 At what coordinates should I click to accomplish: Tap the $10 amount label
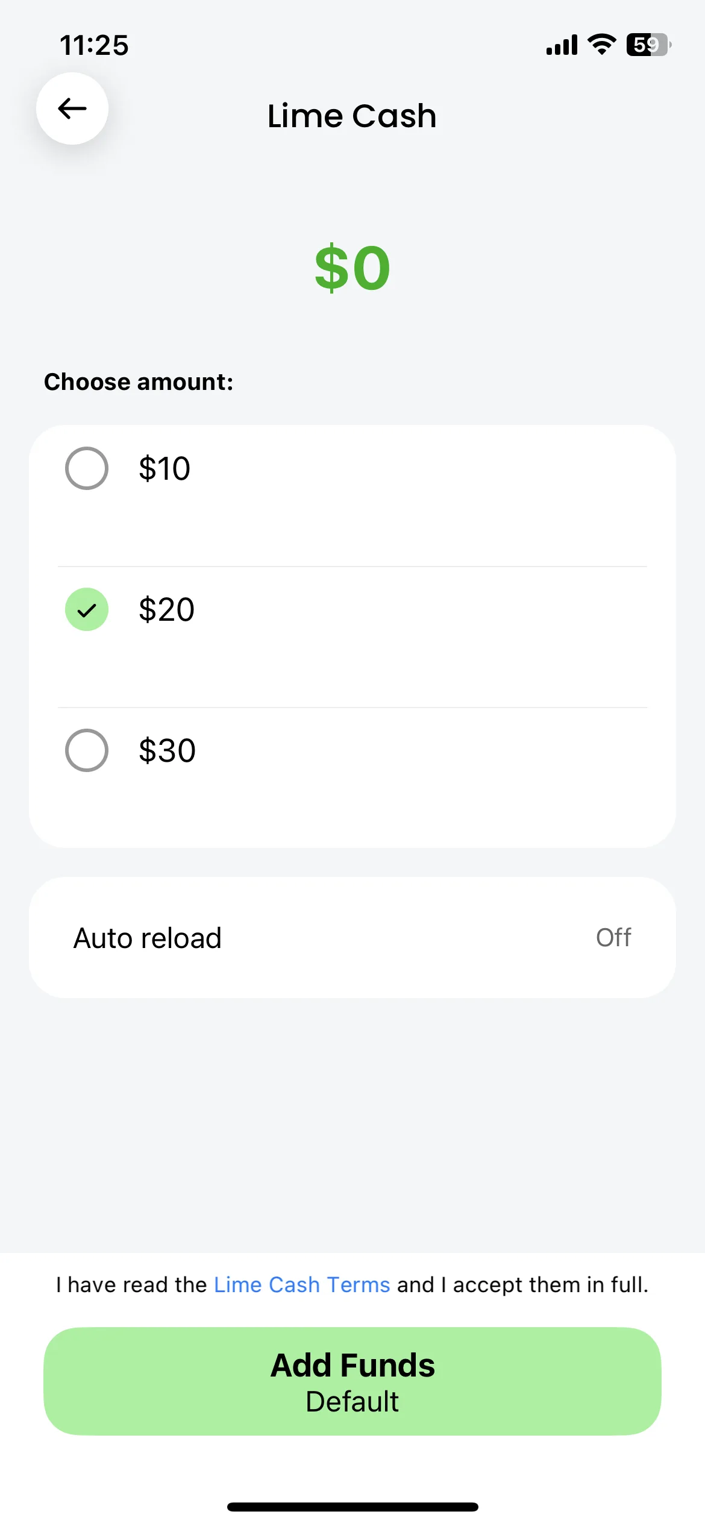164,468
